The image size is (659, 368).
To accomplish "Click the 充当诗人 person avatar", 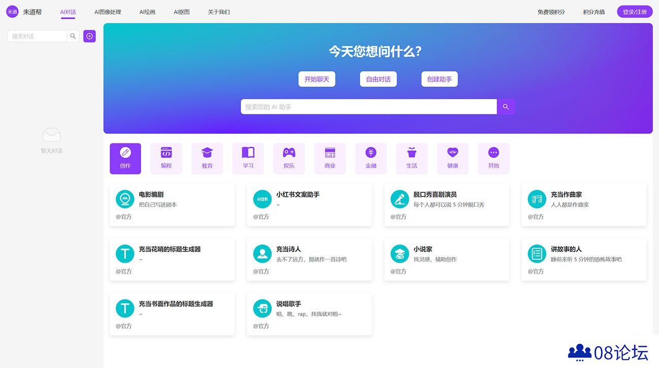I will pos(262,254).
